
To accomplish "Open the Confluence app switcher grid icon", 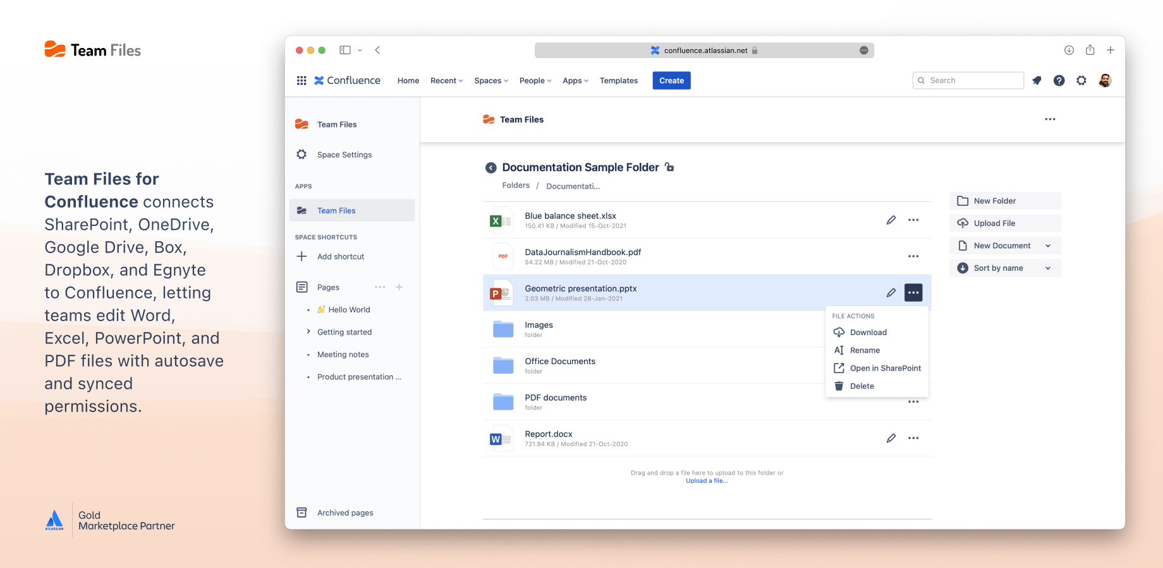I will 301,81.
